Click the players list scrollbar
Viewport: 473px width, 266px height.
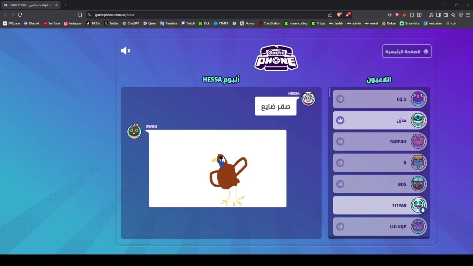[329, 92]
